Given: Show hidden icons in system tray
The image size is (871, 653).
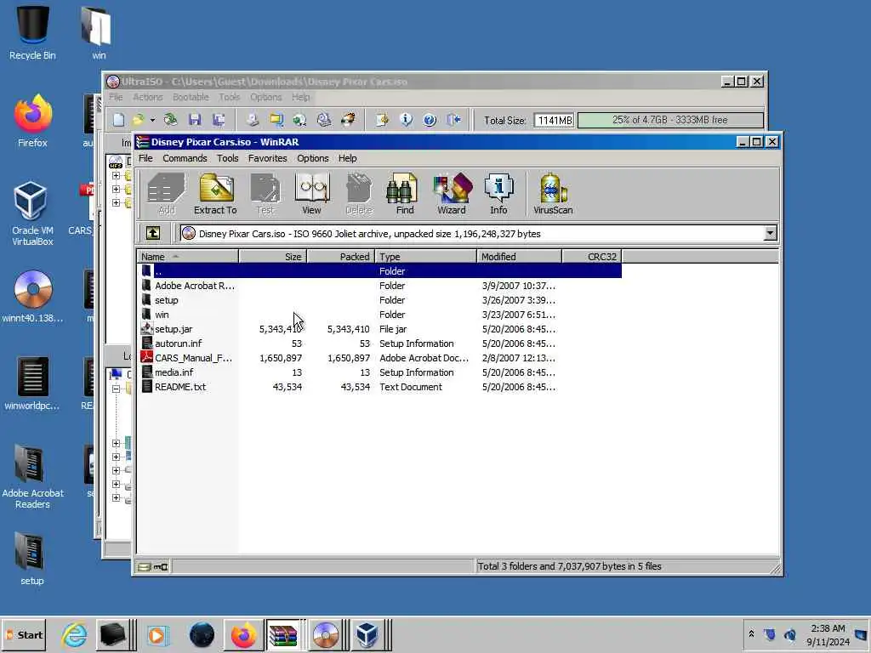Looking at the screenshot, I should (751, 633).
